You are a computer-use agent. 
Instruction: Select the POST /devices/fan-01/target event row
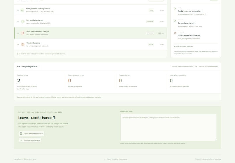tap(90, 33)
